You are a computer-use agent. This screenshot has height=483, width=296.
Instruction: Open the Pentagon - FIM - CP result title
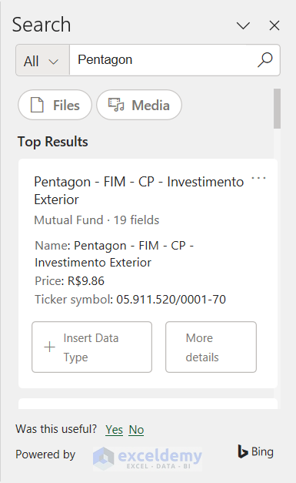click(139, 190)
